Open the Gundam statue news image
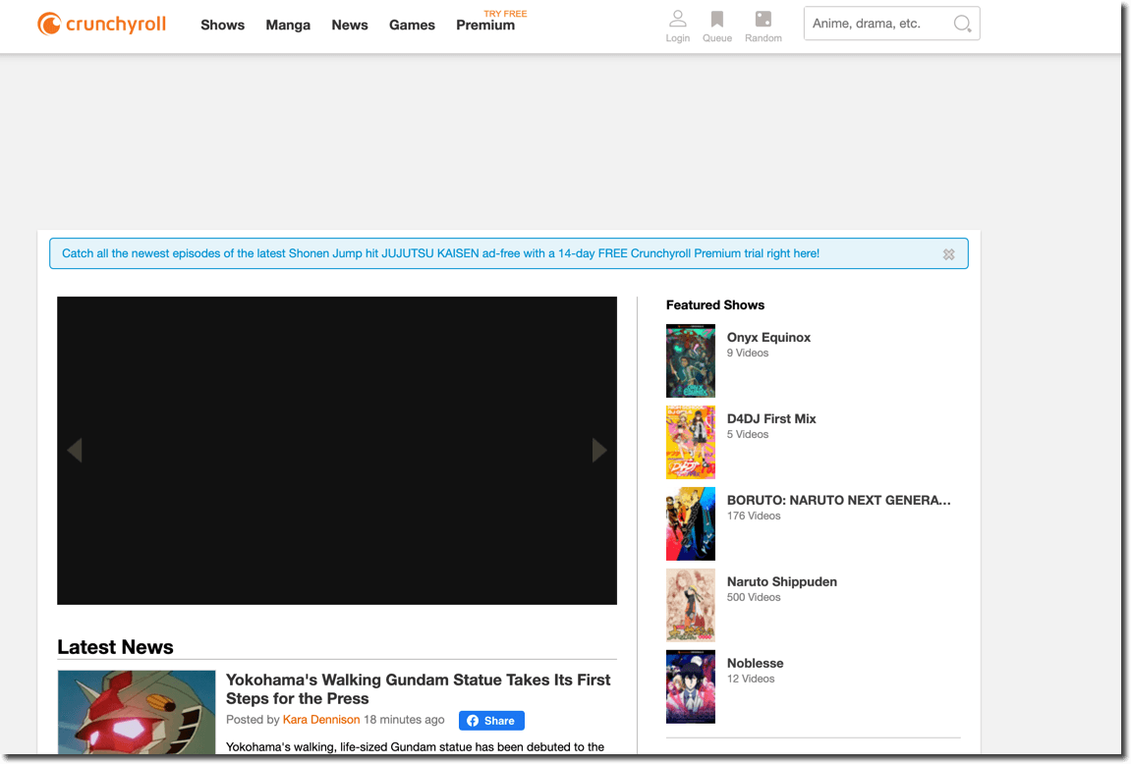 137,712
